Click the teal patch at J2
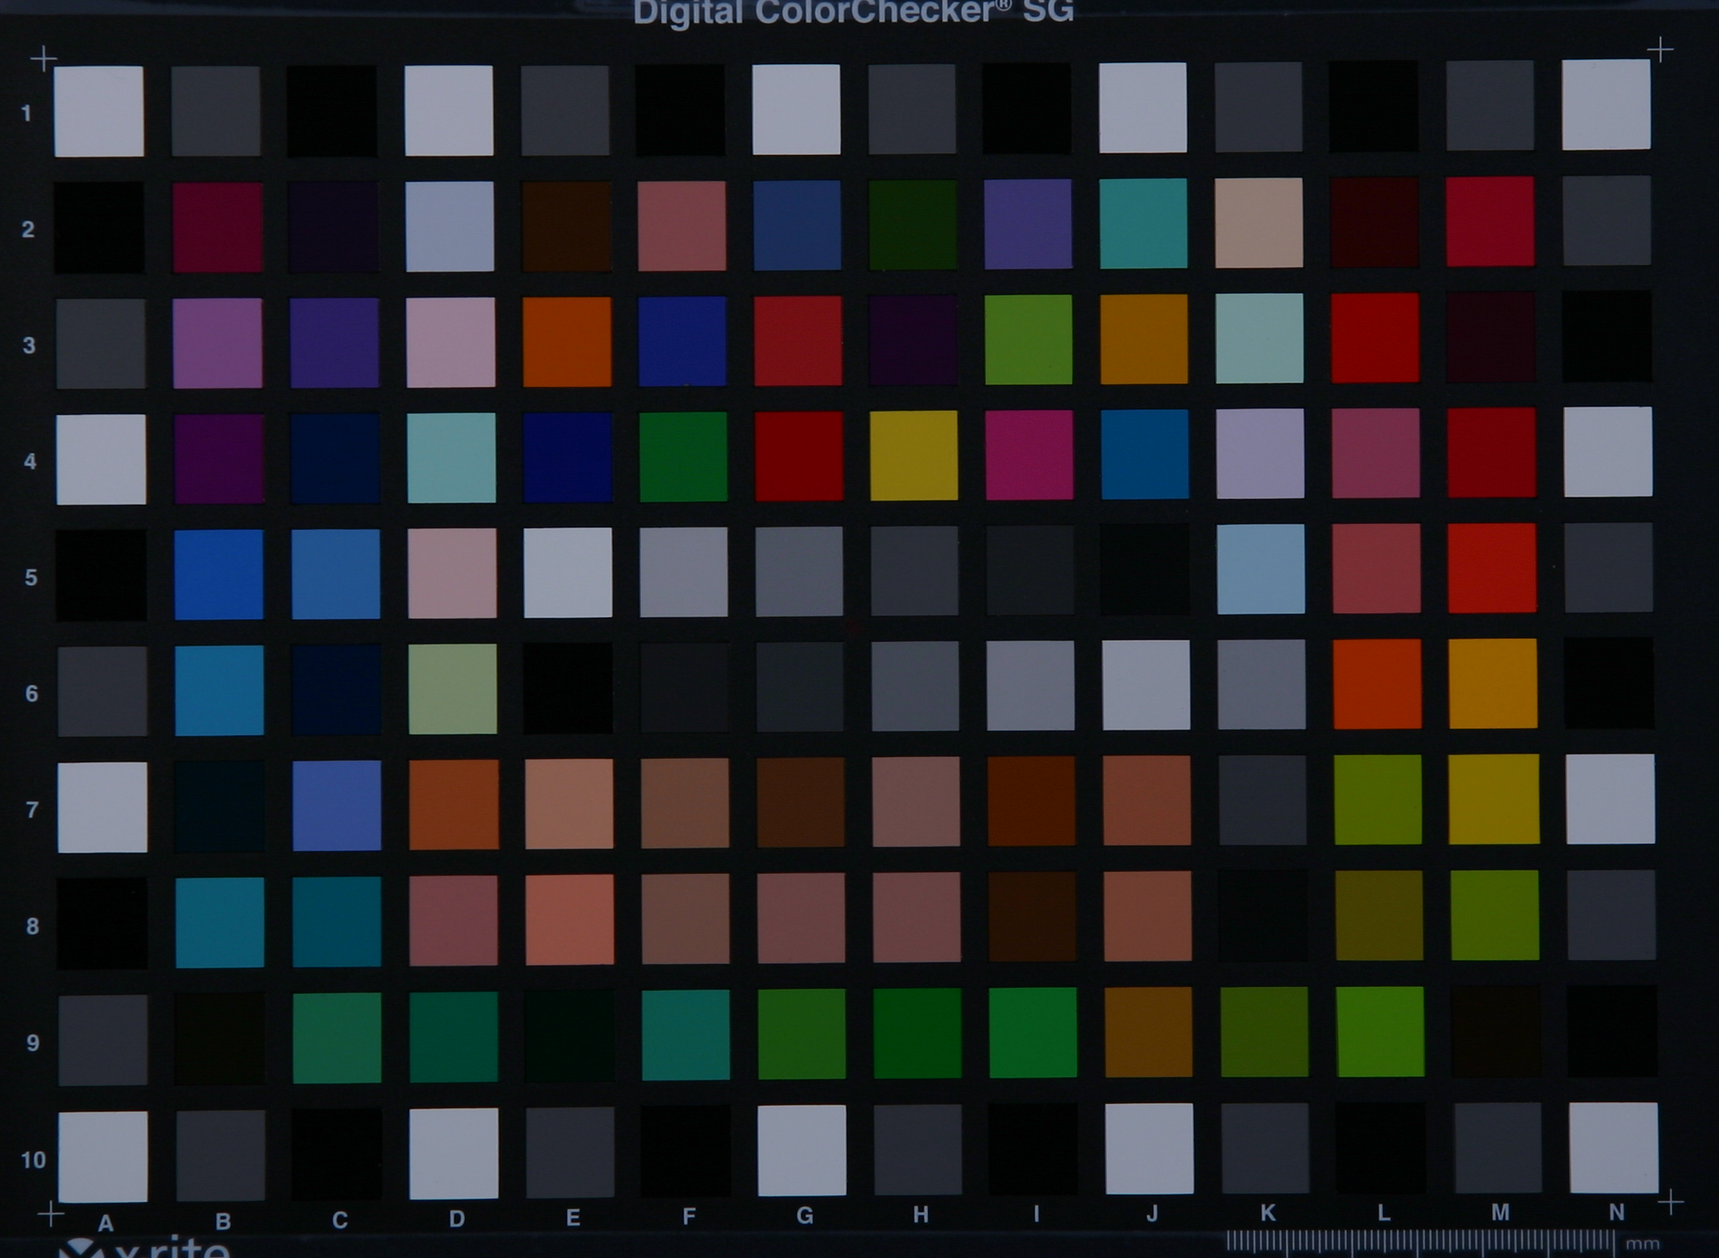Image resolution: width=1719 pixels, height=1258 pixels. (1143, 223)
